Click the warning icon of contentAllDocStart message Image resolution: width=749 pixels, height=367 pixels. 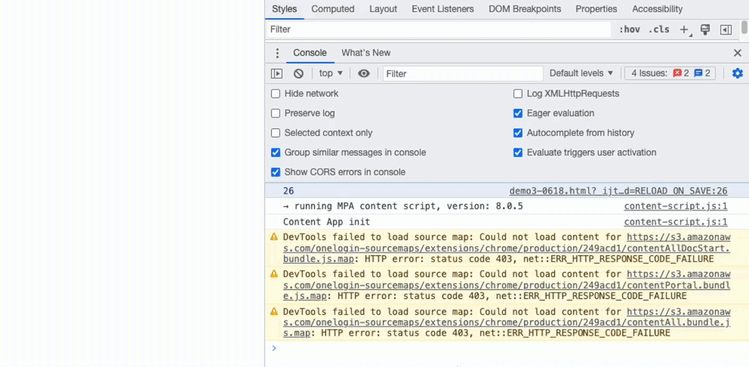[x=274, y=237]
